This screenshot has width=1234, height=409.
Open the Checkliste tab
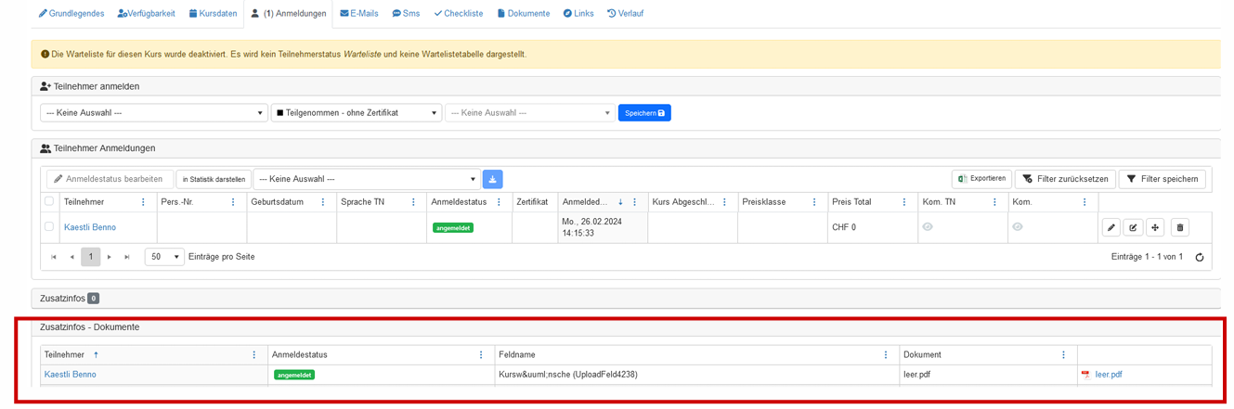[x=459, y=14]
